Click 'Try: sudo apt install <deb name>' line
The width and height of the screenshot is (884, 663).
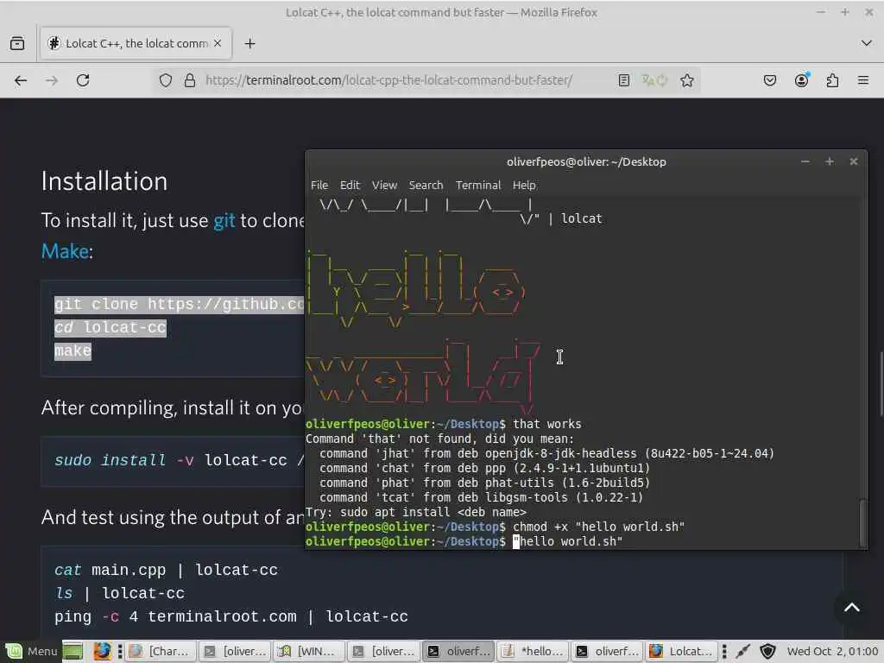(x=416, y=512)
